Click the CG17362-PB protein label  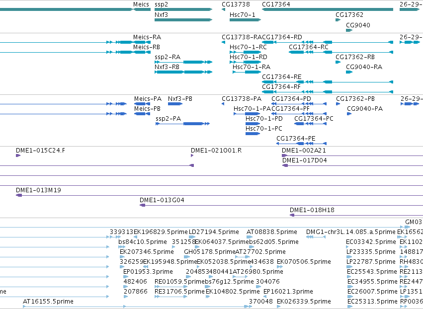pyautogui.click(x=355, y=99)
